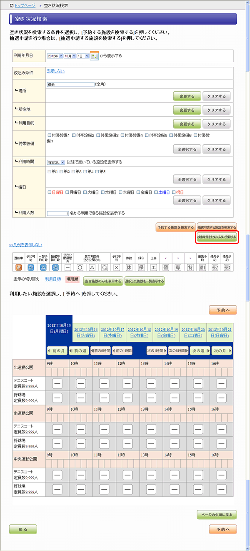250x551 pixels.
Task: Click 全選択する in the 付帯設備 row
Action: click(x=187, y=149)
